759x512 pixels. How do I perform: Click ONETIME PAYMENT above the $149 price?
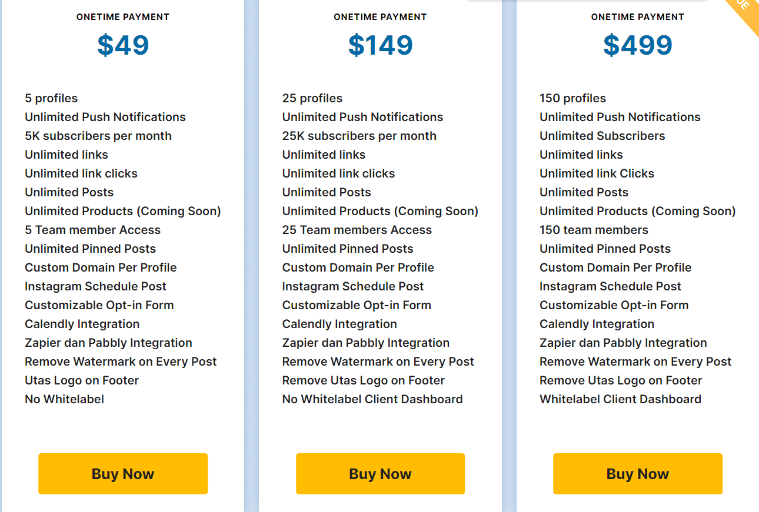click(x=380, y=17)
